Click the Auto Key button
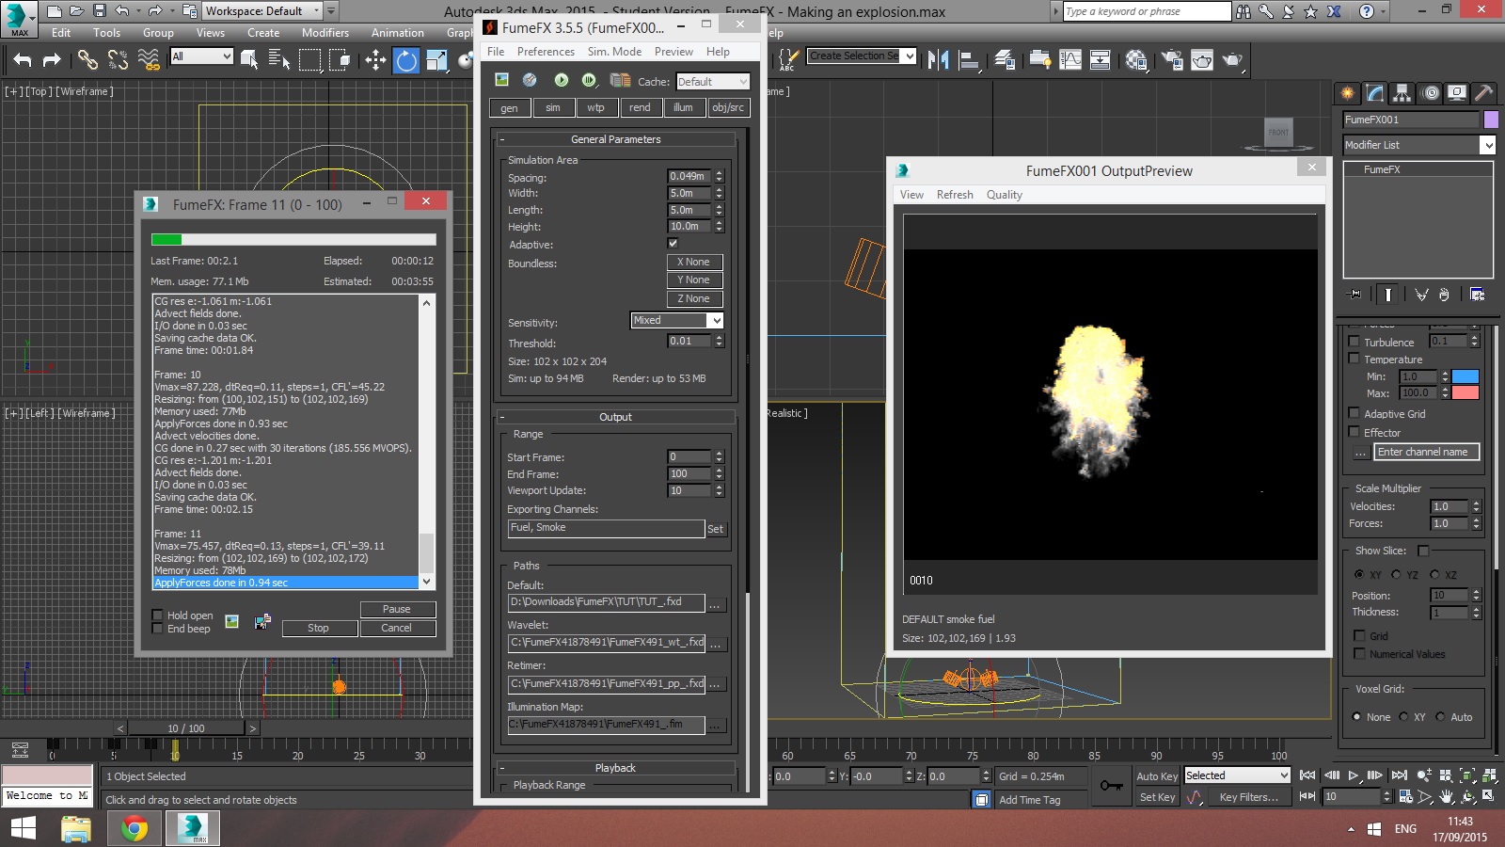The image size is (1505, 847). click(1156, 776)
